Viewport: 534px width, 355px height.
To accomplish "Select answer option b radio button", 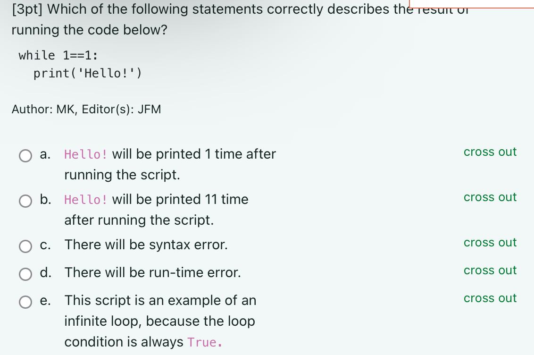I will point(25,201).
